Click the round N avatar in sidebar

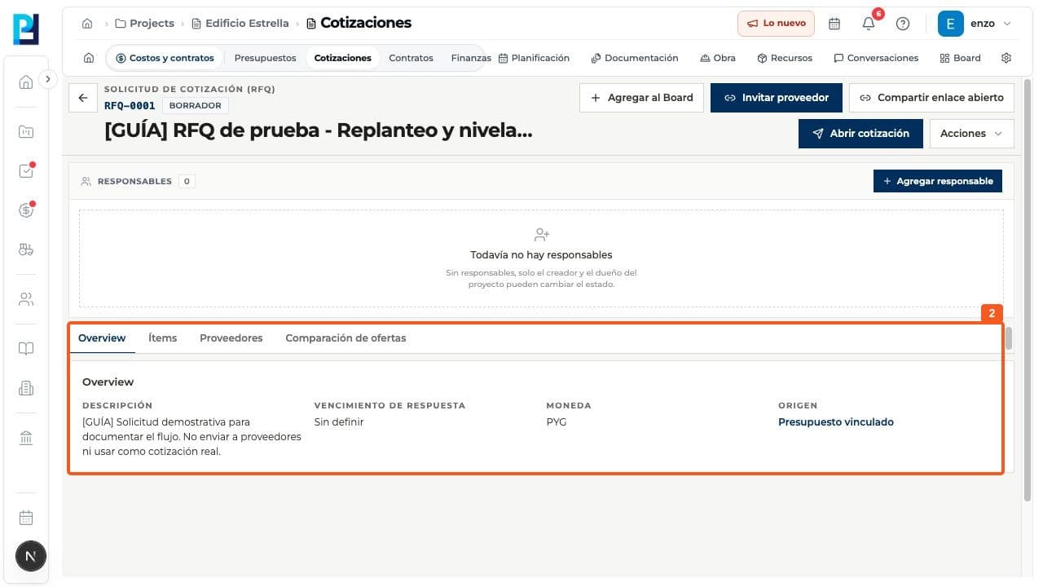coord(31,557)
